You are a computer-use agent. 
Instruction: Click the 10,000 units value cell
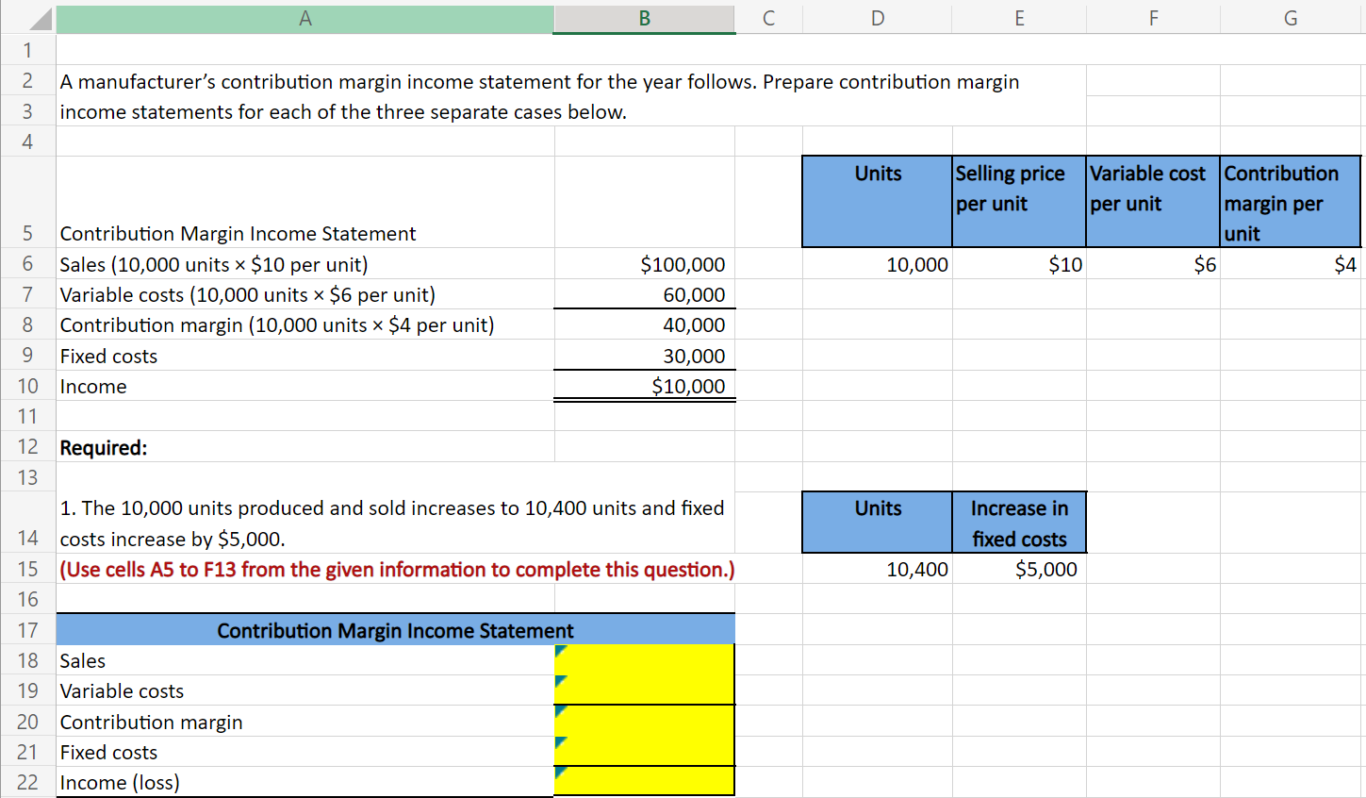coord(878,264)
